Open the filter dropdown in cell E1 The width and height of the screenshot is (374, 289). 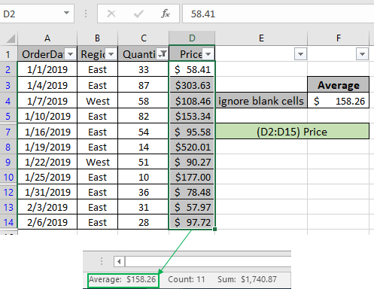[x=300, y=54]
